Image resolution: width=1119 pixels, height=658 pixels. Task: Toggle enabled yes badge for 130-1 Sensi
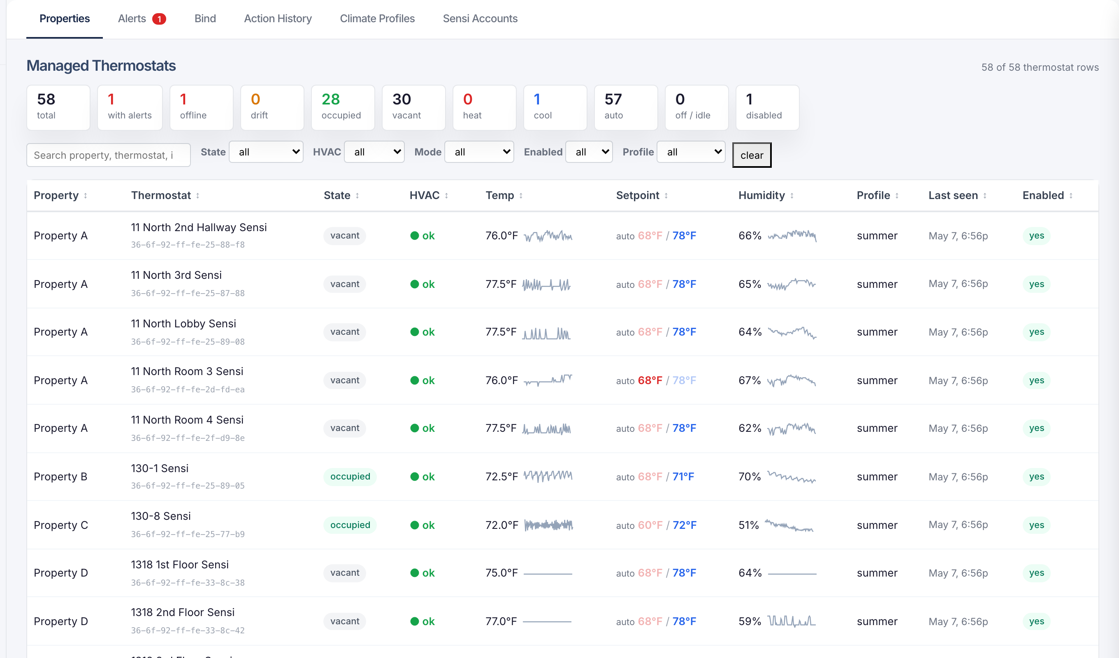(1036, 477)
